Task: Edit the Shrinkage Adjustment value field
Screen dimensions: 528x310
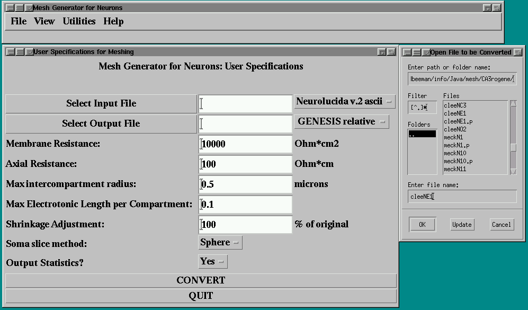Action: coord(246,225)
